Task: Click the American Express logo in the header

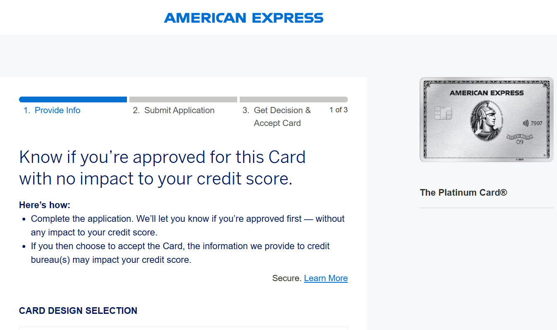Action: point(243,18)
